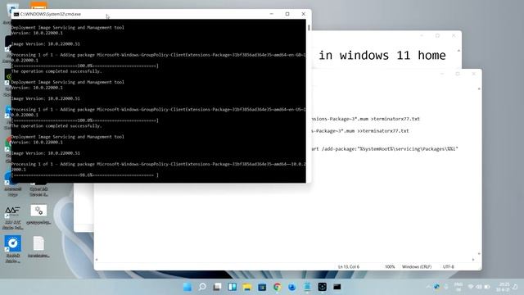Click front Notepad scroll-up arrow
524x295 pixels.
pyautogui.click(x=479, y=88)
